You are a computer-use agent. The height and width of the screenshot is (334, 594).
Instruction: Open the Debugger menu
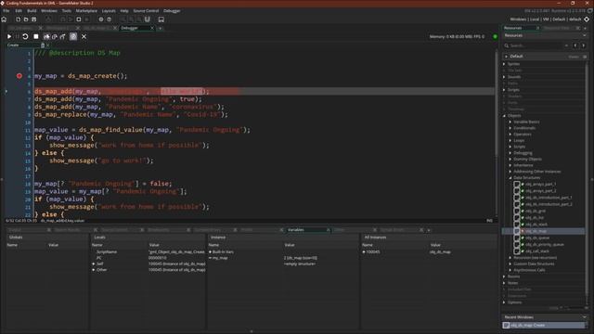[172, 11]
